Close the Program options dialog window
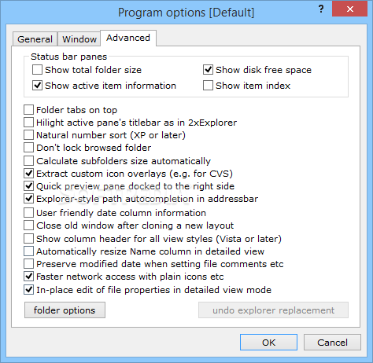The image size is (373, 363). pos(349,9)
